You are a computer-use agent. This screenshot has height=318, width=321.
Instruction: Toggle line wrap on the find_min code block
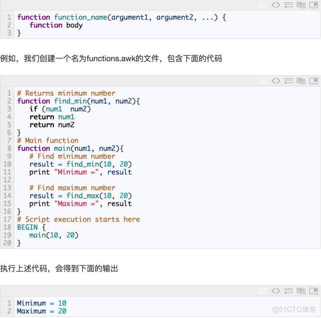tap(288, 81)
